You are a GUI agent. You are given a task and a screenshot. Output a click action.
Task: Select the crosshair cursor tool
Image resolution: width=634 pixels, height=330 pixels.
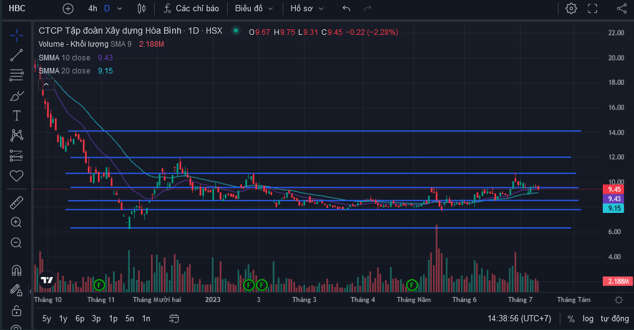pos(17,35)
